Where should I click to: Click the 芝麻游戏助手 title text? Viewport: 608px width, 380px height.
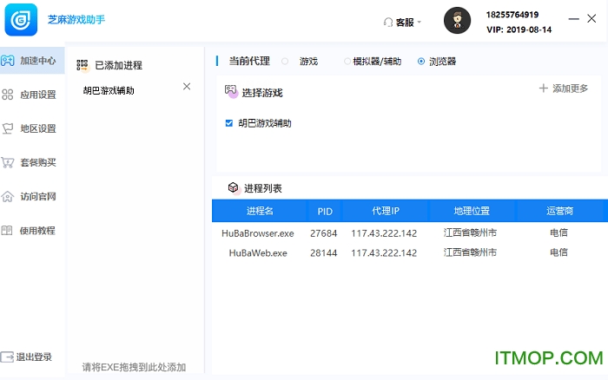(76, 19)
